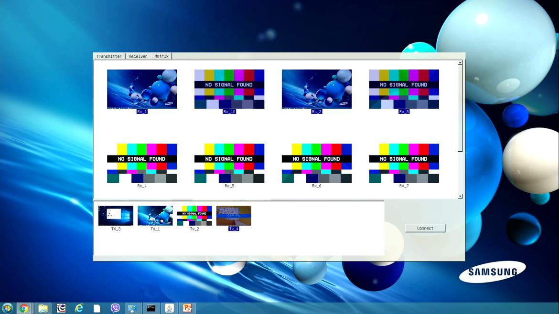Switch to the Transmitter tab
The width and height of the screenshot is (559, 314).
click(109, 56)
